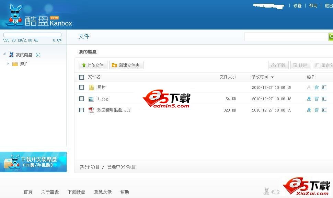This screenshot has height=198, width=333.
Task: Check the box for 欢迎使用酷盘.pdf
Action: tap(82, 110)
